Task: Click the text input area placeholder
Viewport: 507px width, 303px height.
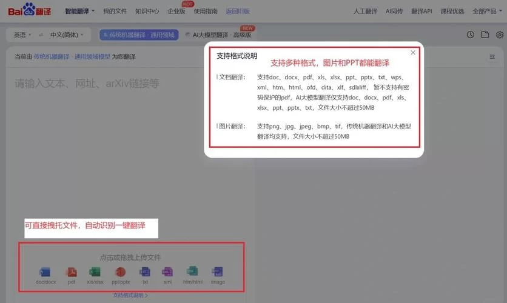Action: click(87, 84)
